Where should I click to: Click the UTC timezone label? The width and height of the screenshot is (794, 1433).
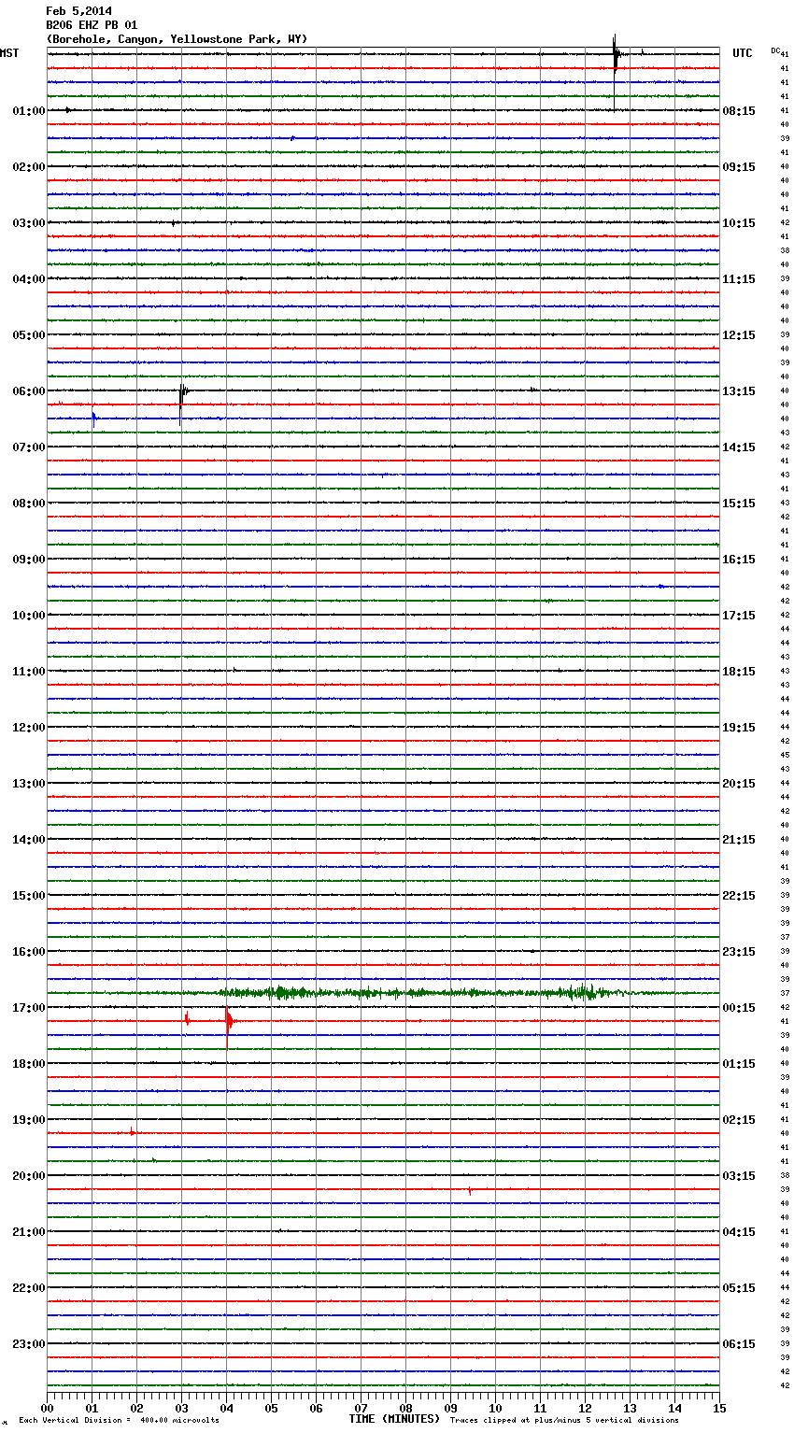click(742, 53)
